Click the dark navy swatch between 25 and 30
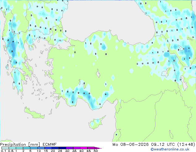This screenshot has height=152, width=196. pyautogui.click(x=62, y=148)
